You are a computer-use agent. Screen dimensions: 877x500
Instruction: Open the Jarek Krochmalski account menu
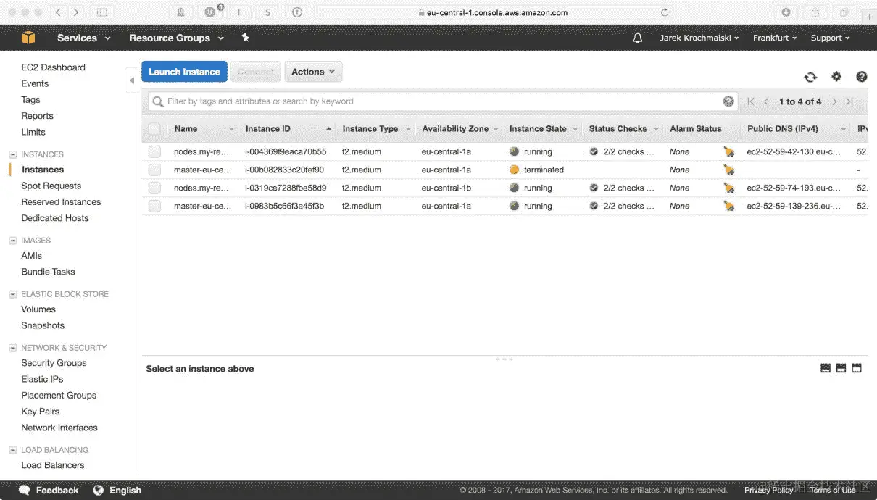click(x=699, y=38)
